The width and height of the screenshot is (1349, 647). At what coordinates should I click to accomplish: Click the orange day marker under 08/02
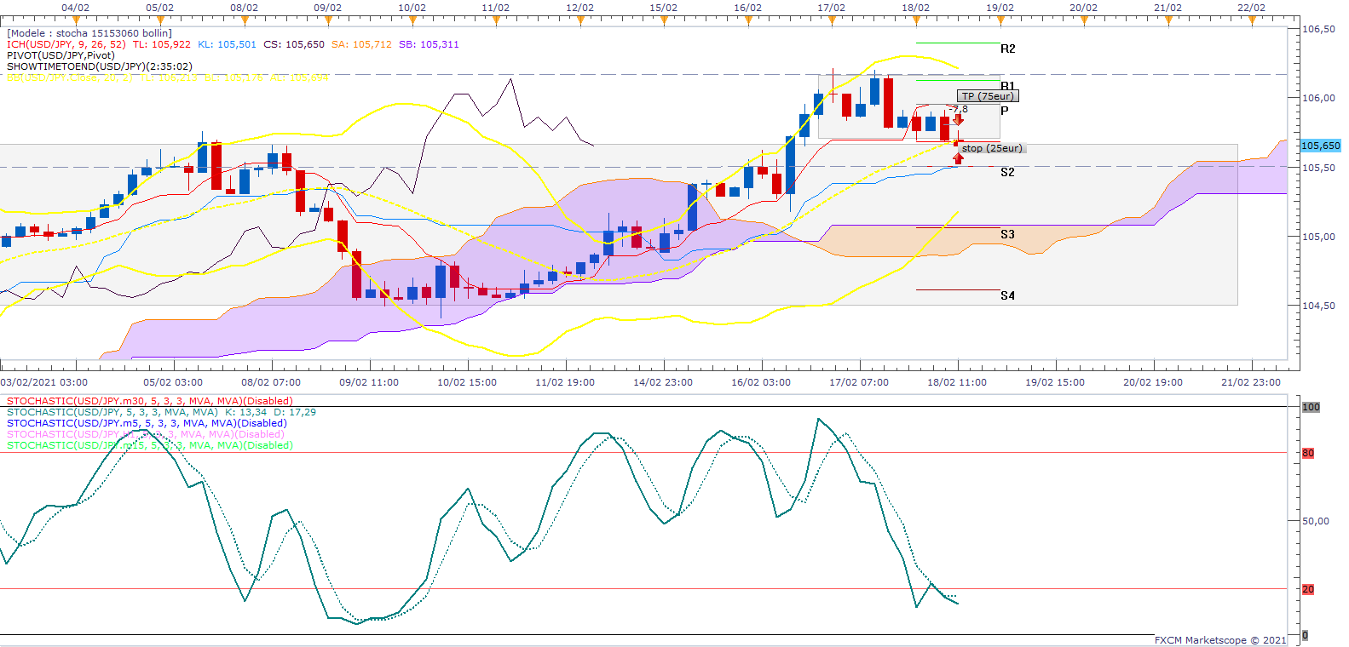(x=244, y=20)
